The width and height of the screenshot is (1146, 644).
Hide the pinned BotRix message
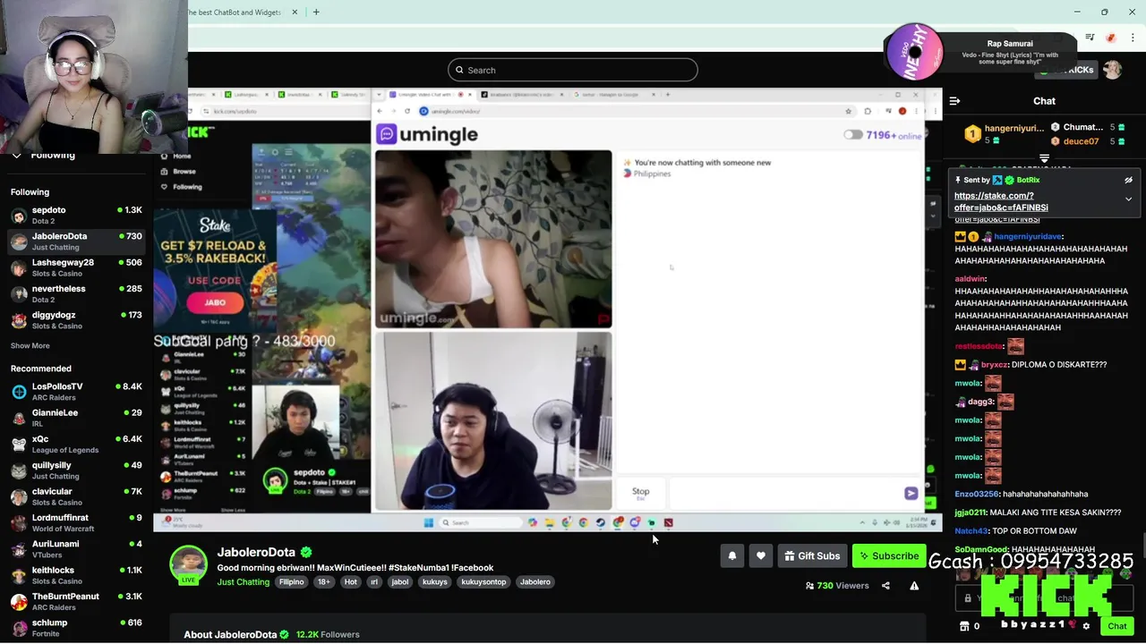[x=1128, y=180]
